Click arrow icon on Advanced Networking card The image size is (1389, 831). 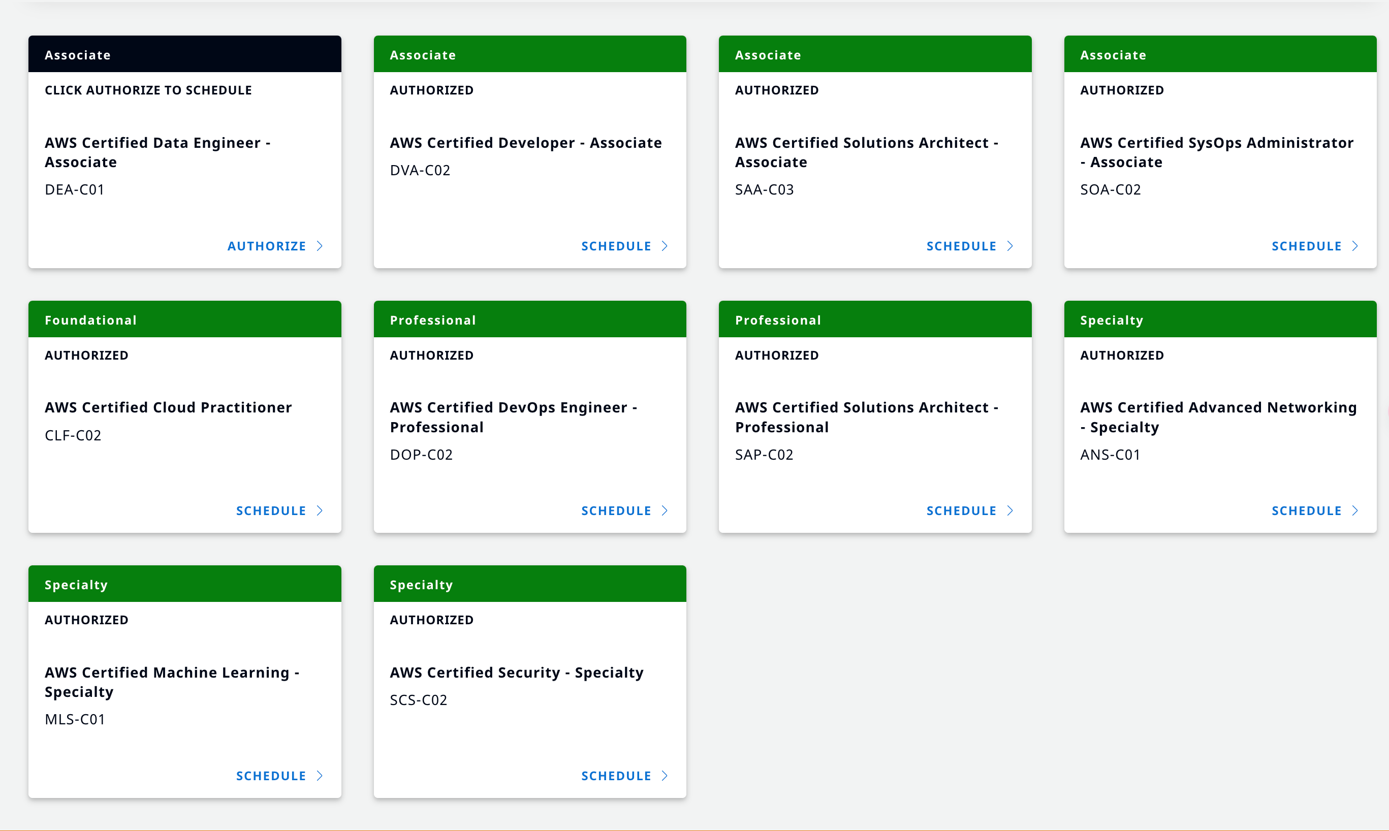click(x=1355, y=510)
